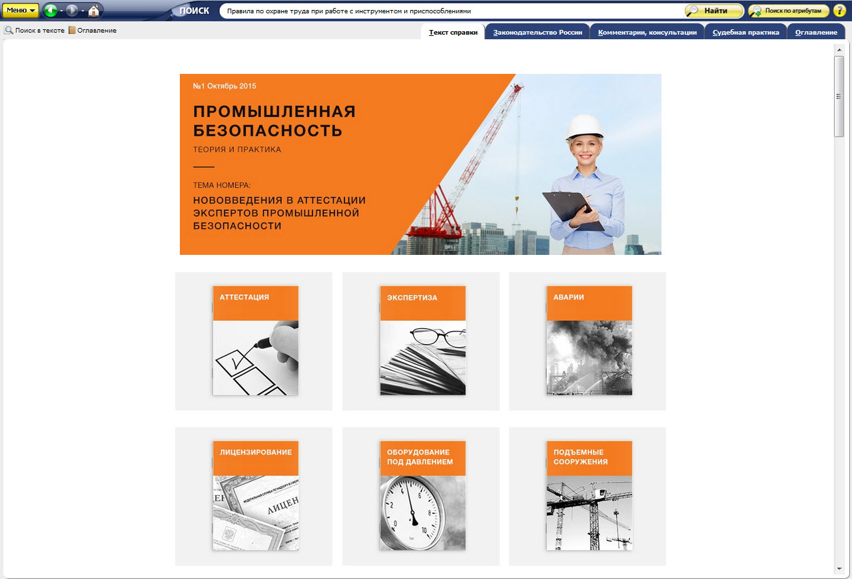Image resolution: width=852 pixels, height=579 pixels.
Task: Open Оглавление book icon in toolbar
Action: [x=72, y=31]
